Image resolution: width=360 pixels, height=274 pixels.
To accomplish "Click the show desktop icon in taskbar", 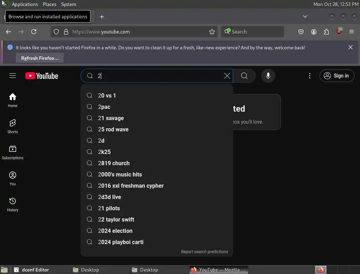I will coord(4,270).
